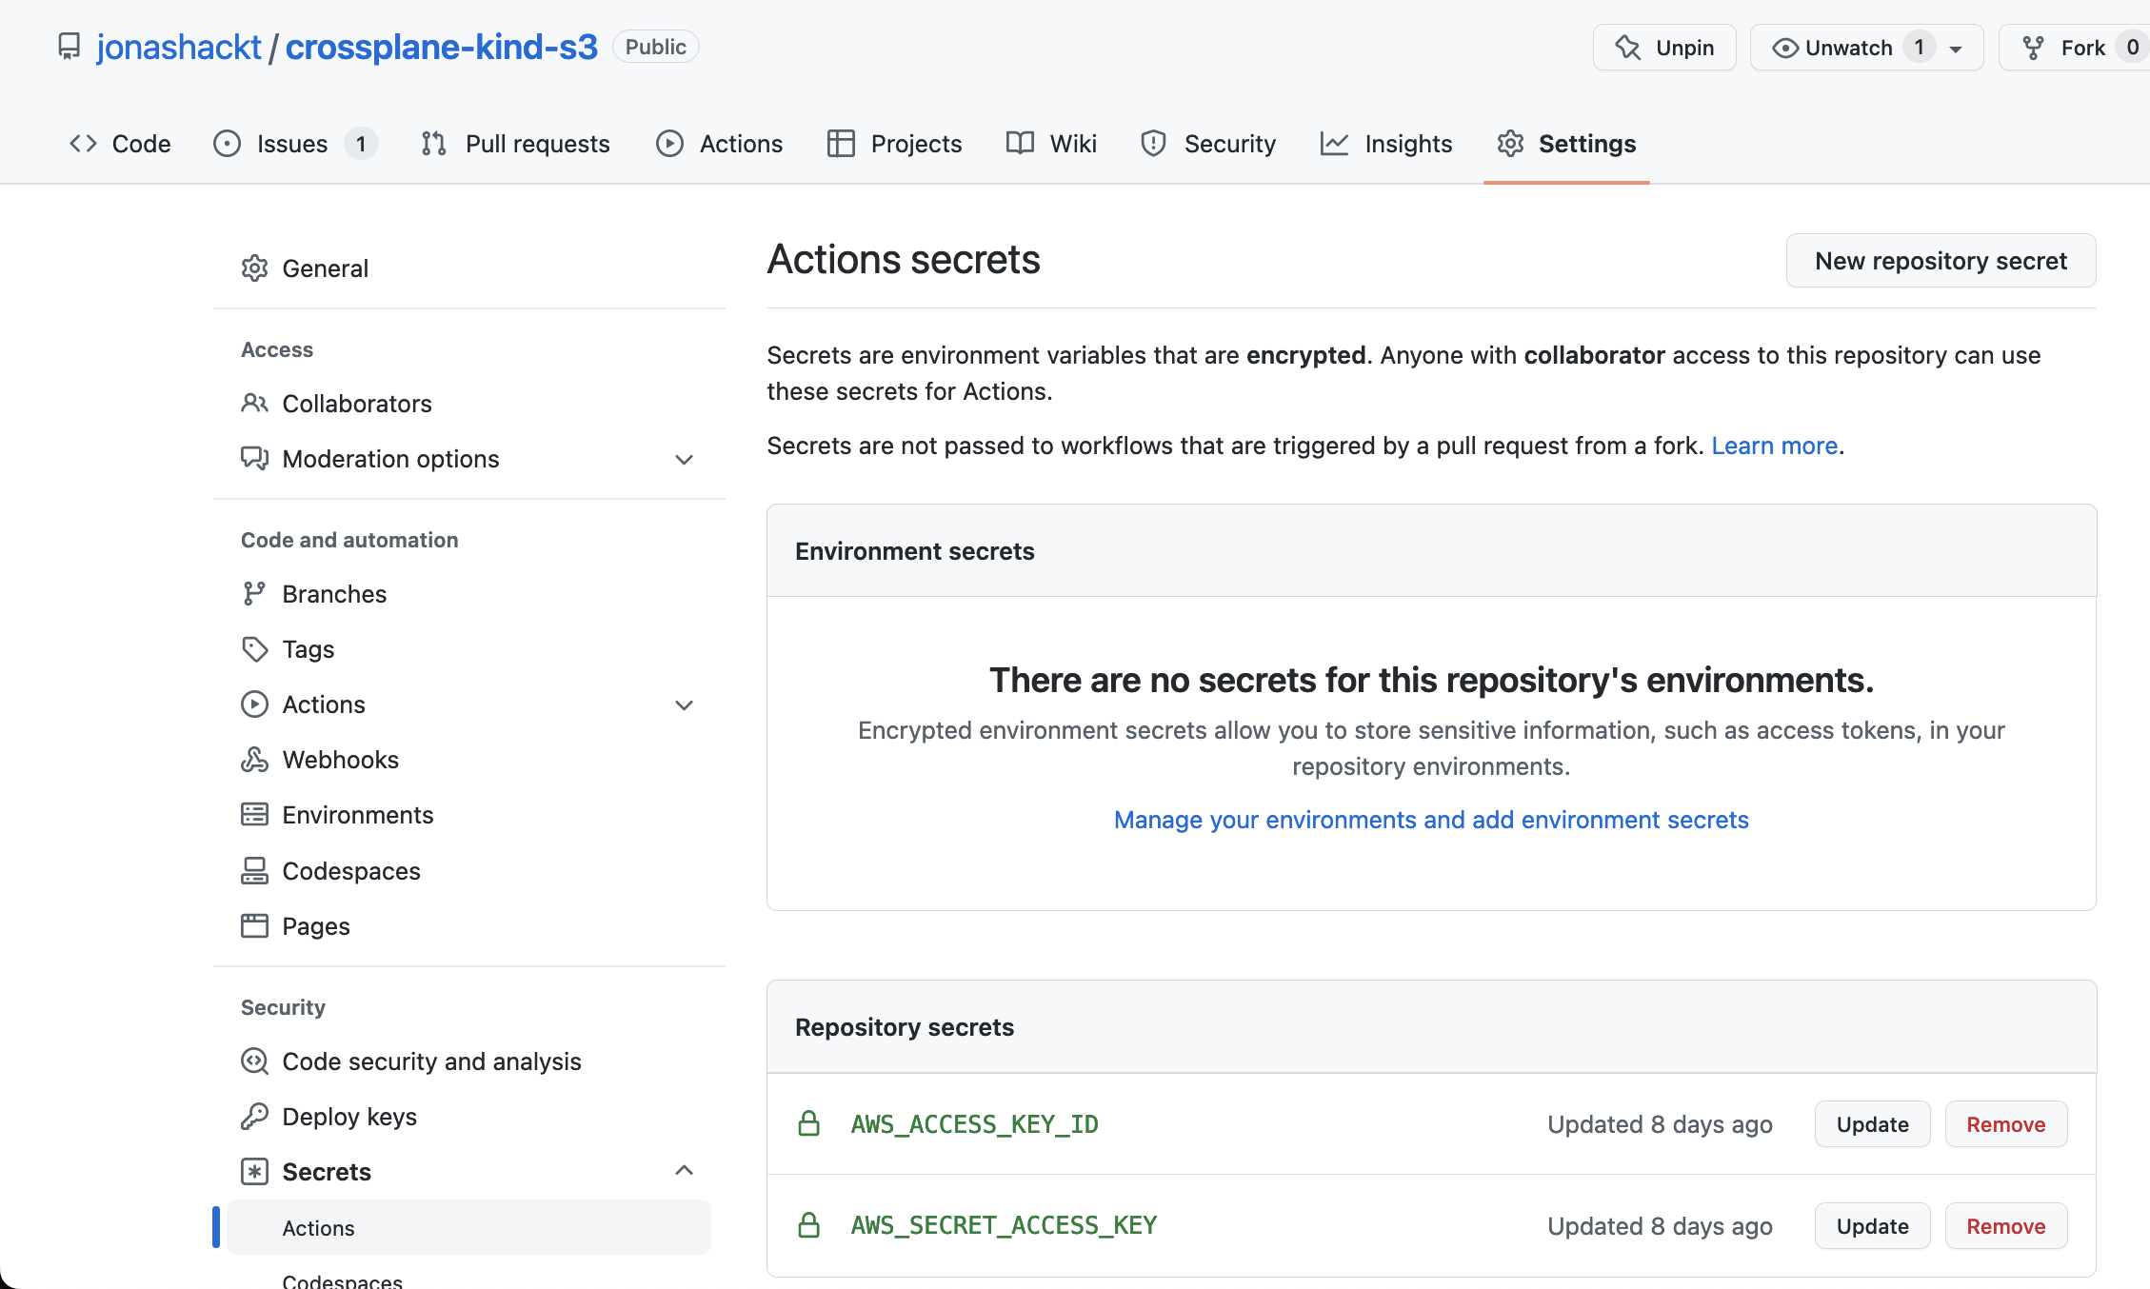The width and height of the screenshot is (2150, 1289).
Task: Click the Fork count button
Action: pyautogui.click(x=2135, y=48)
